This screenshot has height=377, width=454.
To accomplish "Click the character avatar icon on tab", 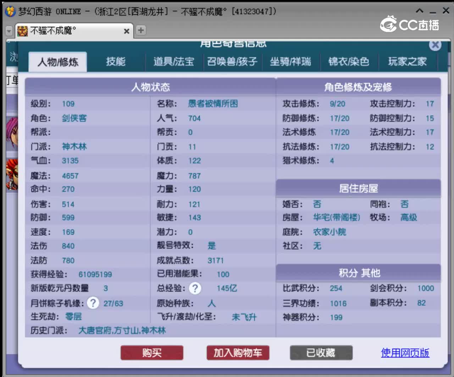I will click(x=22, y=31).
